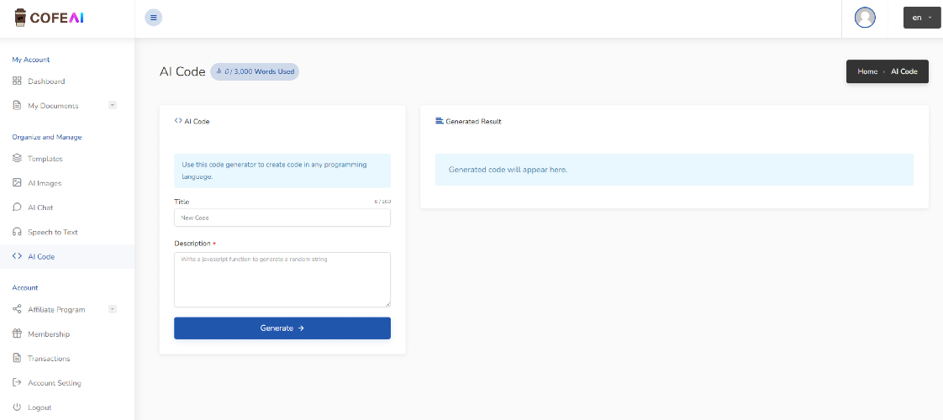This screenshot has width=943, height=420.
Task: Focus the Title input field
Action: click(x=282, y=218)
